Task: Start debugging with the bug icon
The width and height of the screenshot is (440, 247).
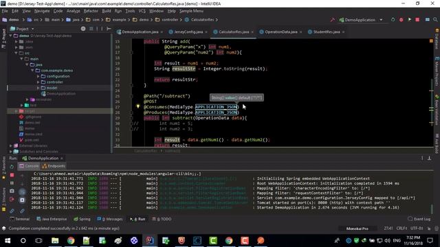Action: 401,20
